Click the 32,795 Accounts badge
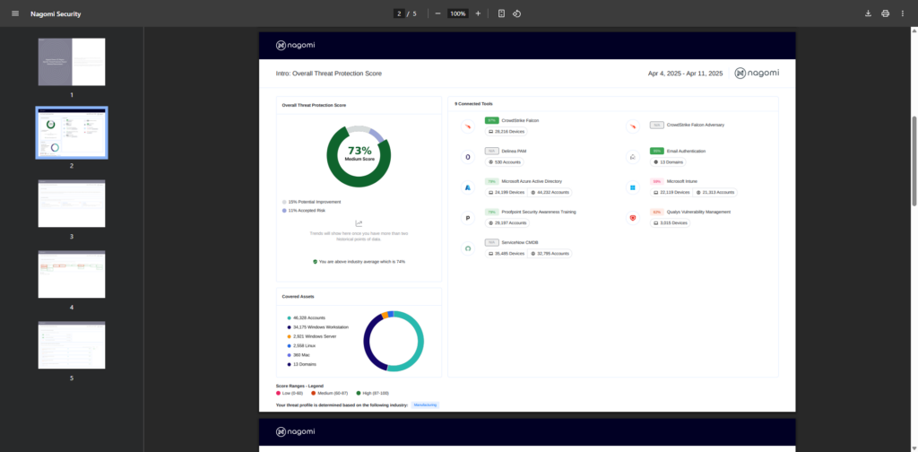Image resolution: width=918 pixels, height=452 pixels. 550,254
